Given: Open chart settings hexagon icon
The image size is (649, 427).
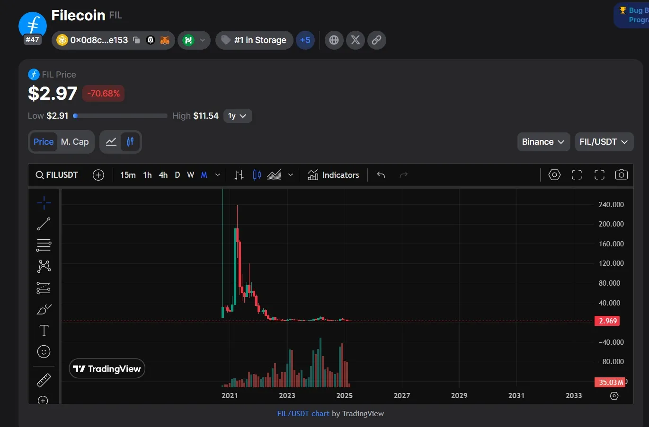Looking at the screenshot, I should click(554, 175).
